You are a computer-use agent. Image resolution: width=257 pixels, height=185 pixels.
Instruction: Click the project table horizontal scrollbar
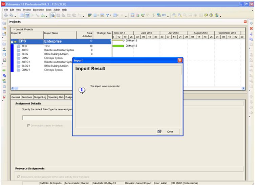pos(61,87)
